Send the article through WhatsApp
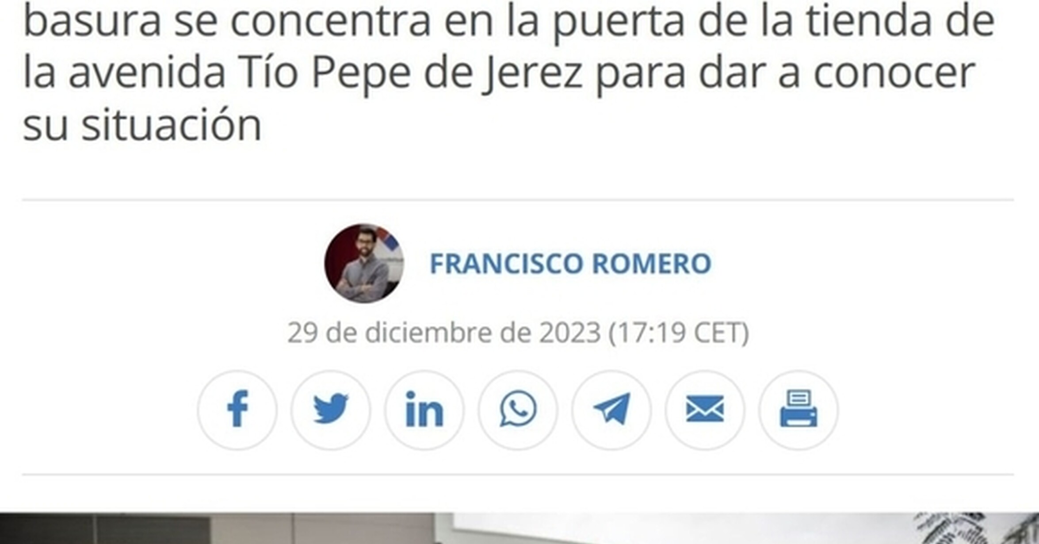 518,410
